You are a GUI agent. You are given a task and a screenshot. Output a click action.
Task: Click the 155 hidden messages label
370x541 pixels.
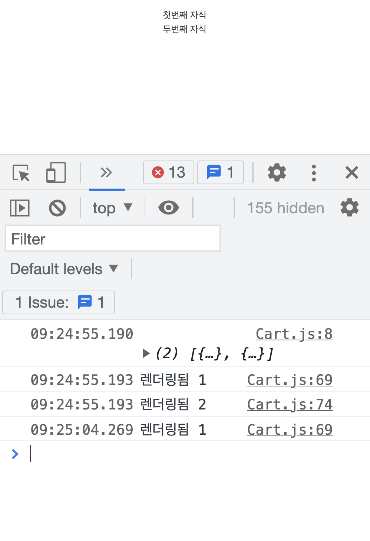tap(285, 208)
